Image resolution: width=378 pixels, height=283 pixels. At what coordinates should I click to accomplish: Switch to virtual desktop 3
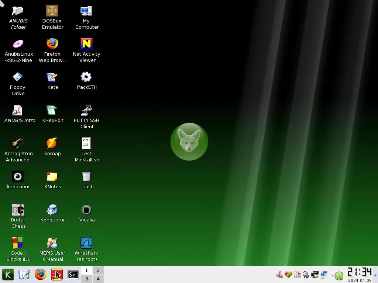[x=86, y=279]
